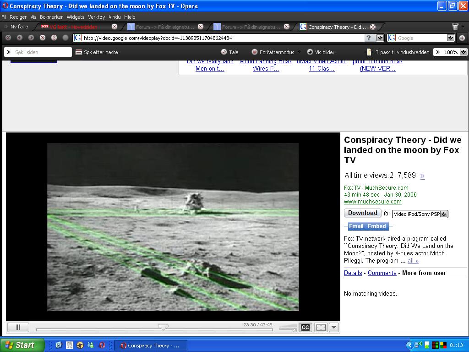Viewport: 469px width, 352px height.
Task: Open Moon Landing Hoax Wires video link
Action: click(x=266, y=65)
